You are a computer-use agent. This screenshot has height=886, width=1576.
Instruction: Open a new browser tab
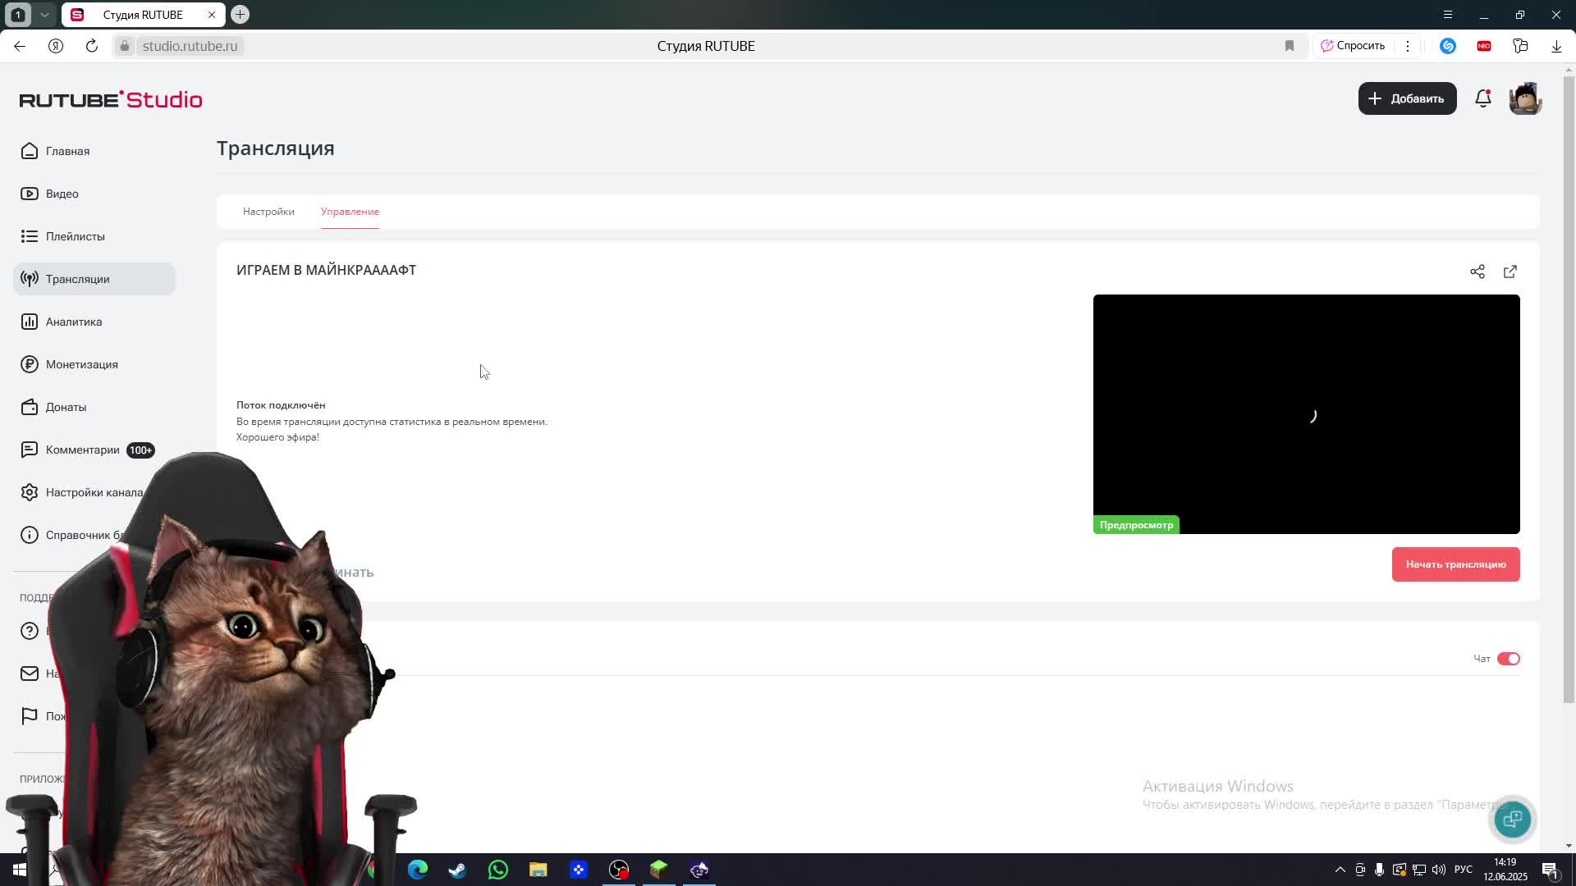pyautogui.click(x=240, y=14)
